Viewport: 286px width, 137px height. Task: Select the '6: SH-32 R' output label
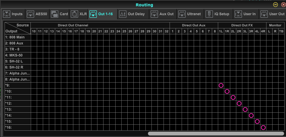pyautogui.click(x=18, y=67)
